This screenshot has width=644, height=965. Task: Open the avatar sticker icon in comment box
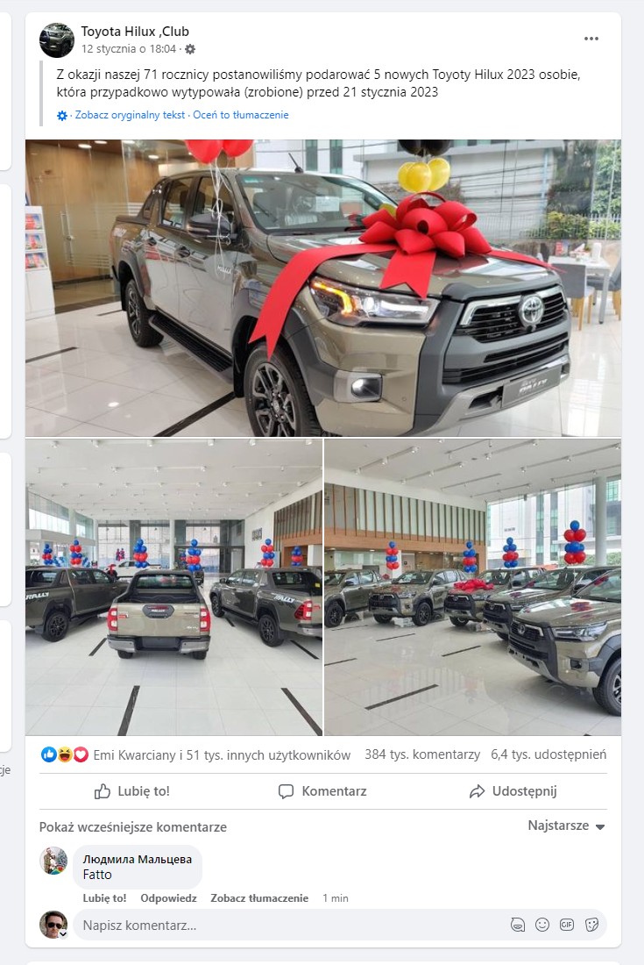pos(518,925)
